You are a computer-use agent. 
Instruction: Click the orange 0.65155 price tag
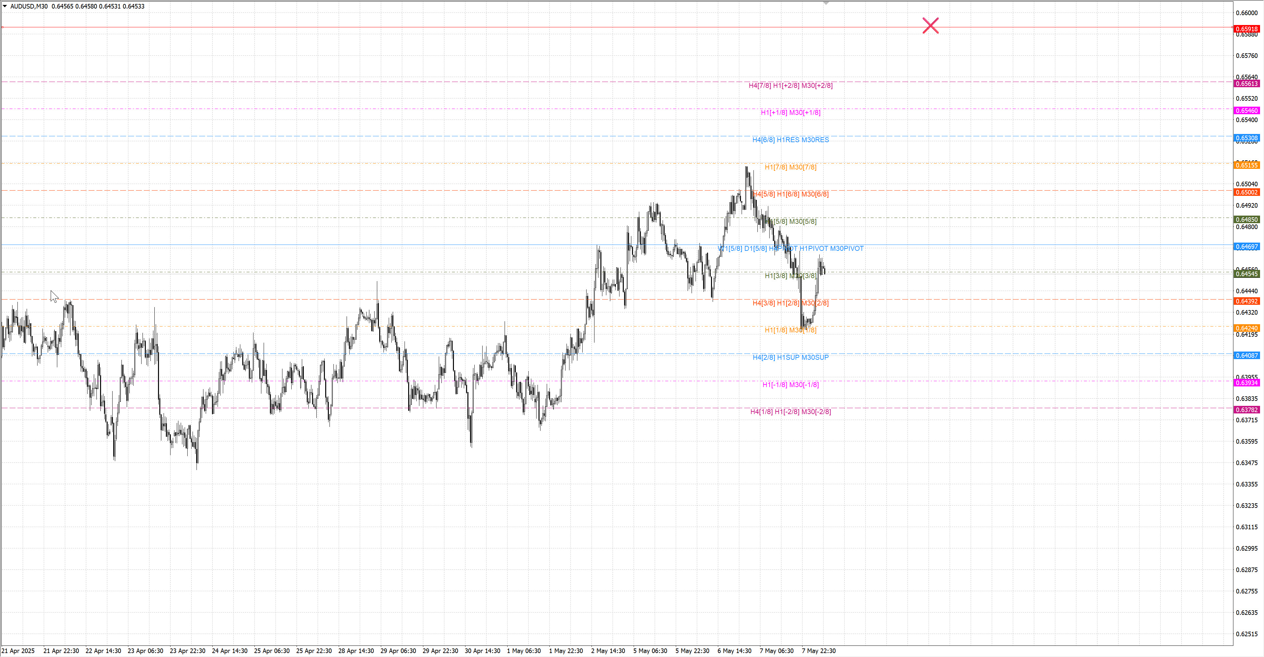point(1246,165)
